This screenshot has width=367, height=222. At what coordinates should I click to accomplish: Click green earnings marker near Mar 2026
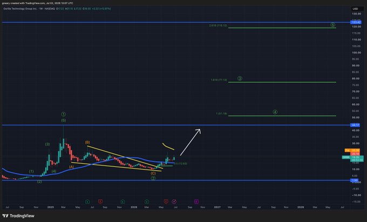click(147, 201)
